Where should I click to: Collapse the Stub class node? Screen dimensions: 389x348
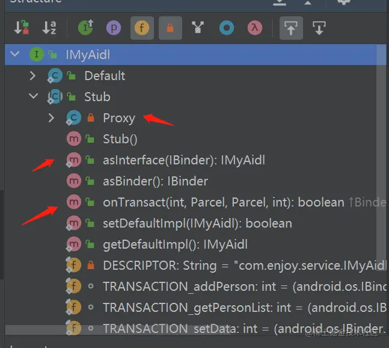[34, 96]
